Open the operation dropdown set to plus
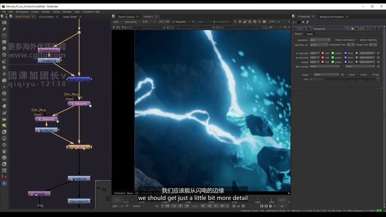Viewport: 386px width, 217px height. [x=320, y=40]
